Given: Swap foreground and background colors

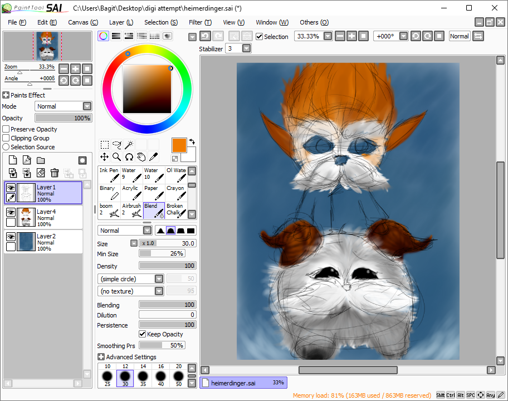Looking at the screenshot, I should [x=192, y=141].
